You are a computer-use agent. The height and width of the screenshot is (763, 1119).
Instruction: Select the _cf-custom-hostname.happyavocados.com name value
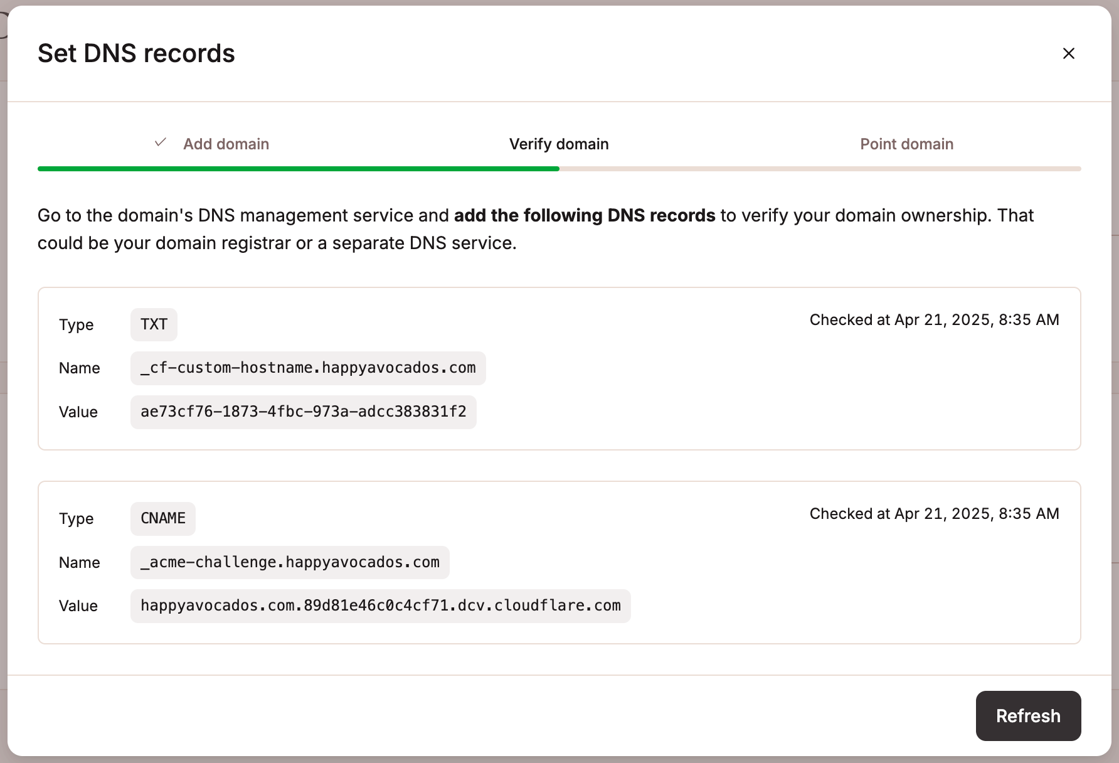(308, 368)
